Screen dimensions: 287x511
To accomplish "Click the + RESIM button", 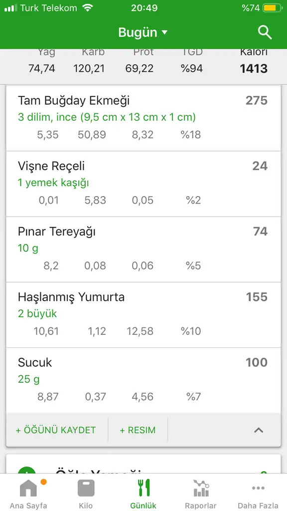I will coord(138,430).
